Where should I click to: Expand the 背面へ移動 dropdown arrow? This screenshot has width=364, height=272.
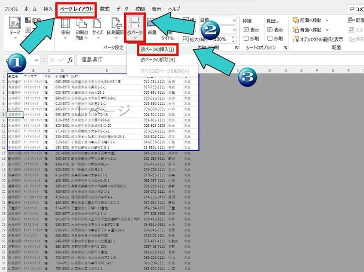[x=327, y=30]
